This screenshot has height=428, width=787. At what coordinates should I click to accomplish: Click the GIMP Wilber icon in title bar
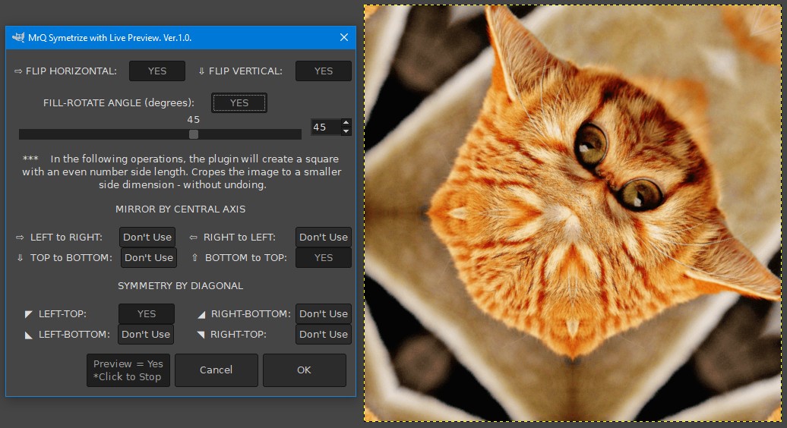coord(18,38)
